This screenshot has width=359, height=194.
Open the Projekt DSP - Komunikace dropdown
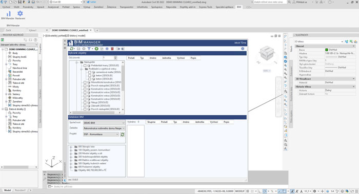coord(101,134)
